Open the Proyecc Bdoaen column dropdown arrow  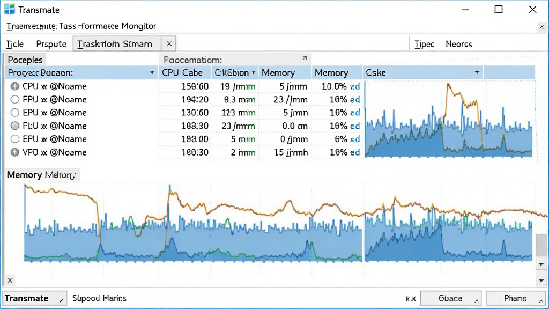point(152,72)
